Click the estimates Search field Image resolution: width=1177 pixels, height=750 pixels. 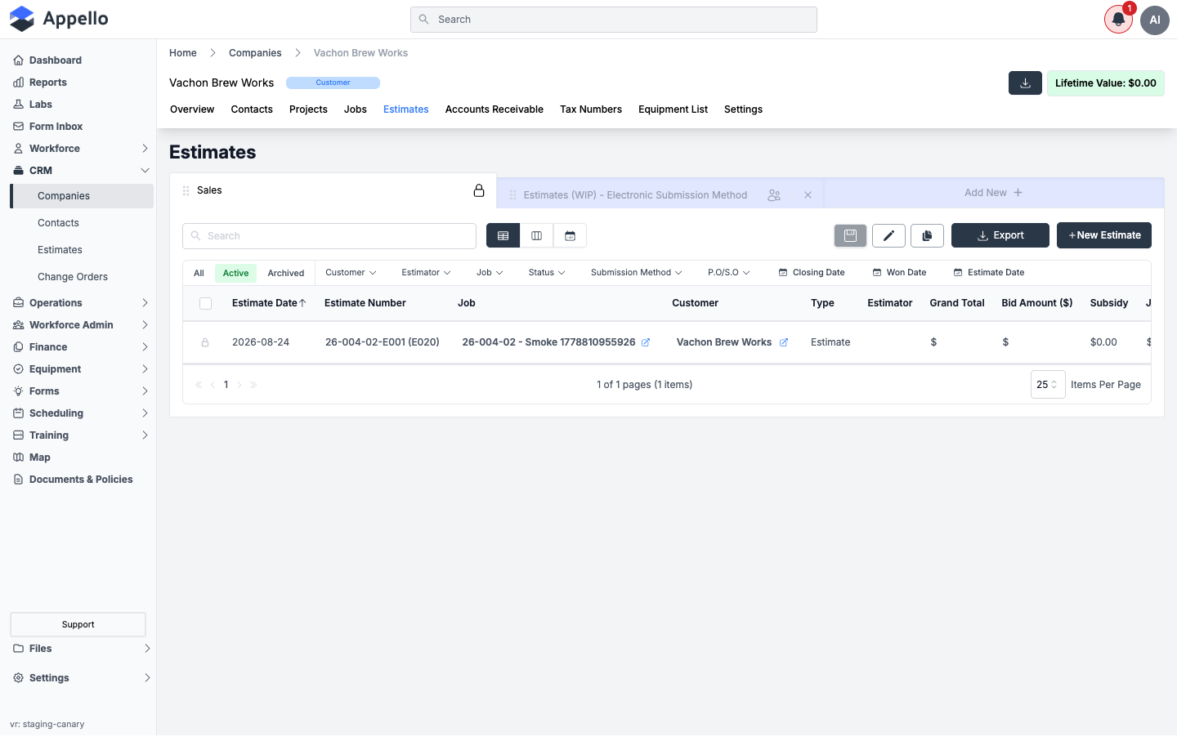329,236
